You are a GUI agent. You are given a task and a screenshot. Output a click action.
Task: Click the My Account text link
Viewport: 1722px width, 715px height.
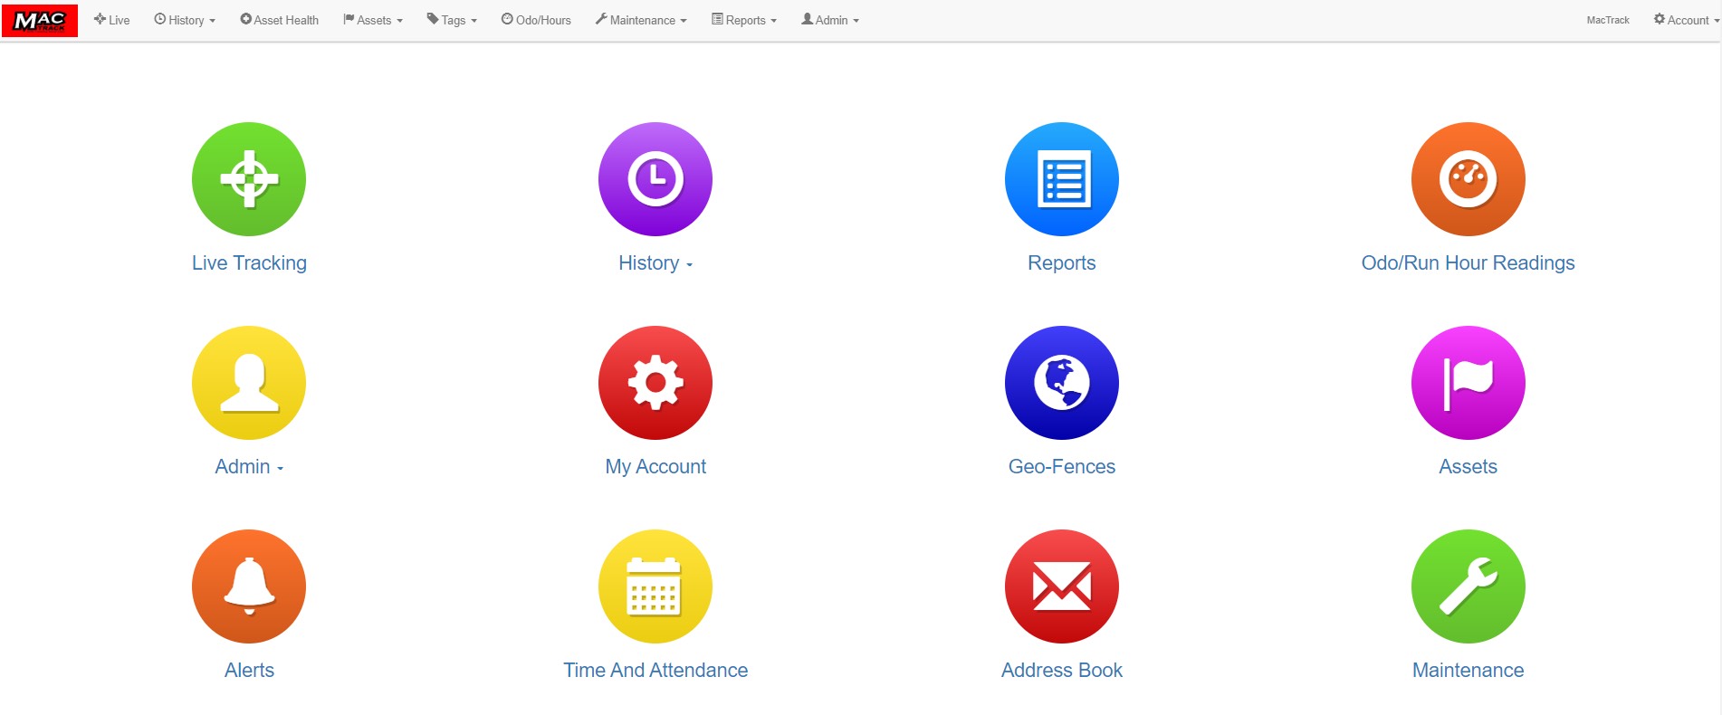(x=655, y=467)
